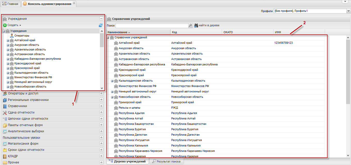The width and height of the screenshot is (351, 165).
Task: Open the Профили dropdown
Action: 348,11
